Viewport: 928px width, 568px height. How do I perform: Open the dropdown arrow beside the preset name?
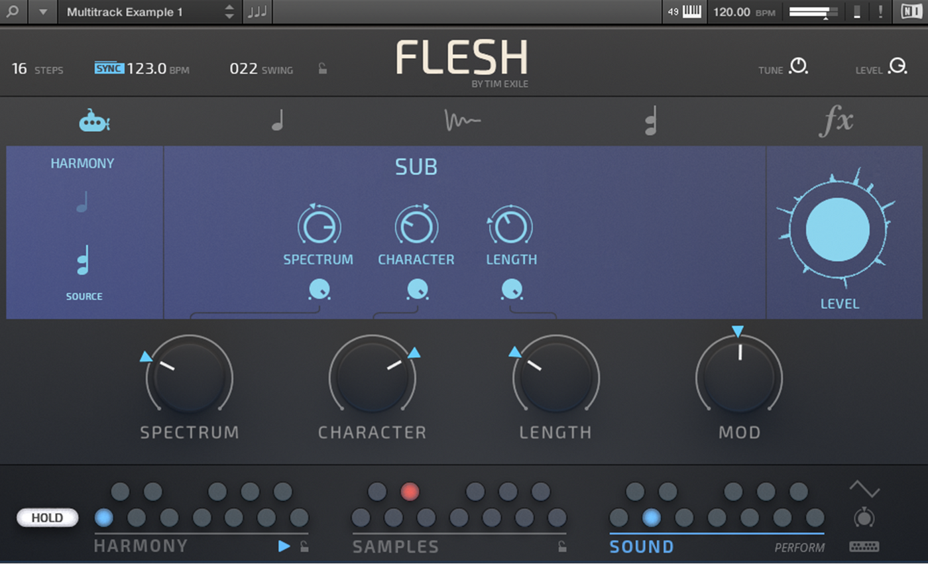point(43,12)
